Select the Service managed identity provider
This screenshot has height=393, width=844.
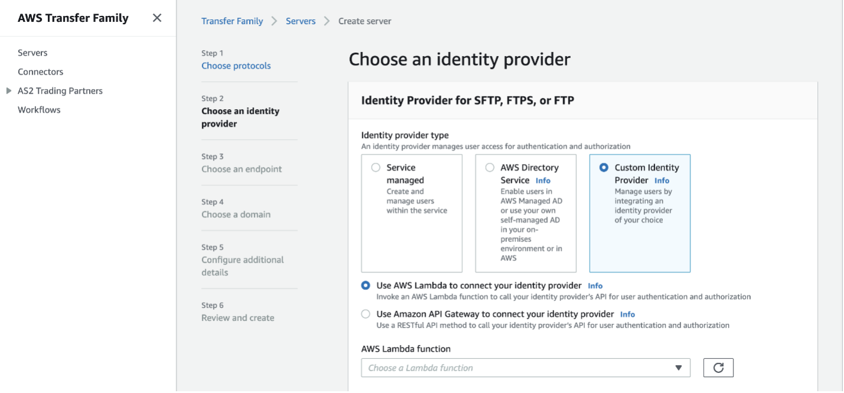point(375,167)
